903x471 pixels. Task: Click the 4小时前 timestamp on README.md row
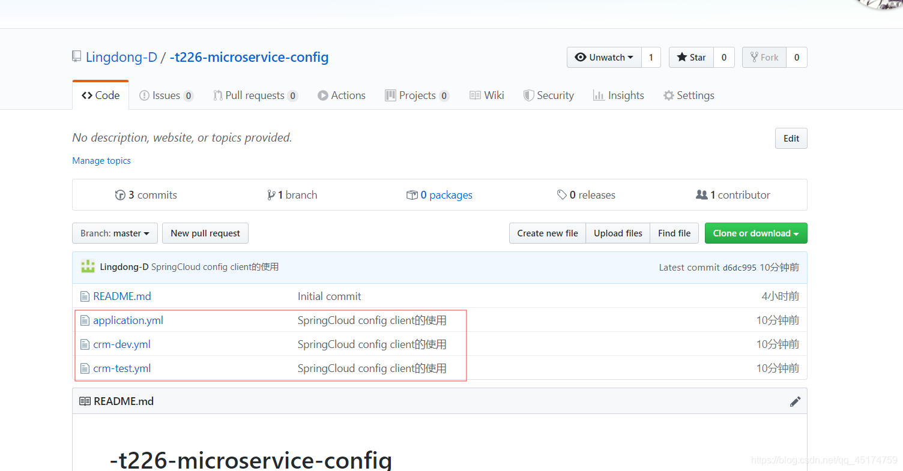coord(781,296)
